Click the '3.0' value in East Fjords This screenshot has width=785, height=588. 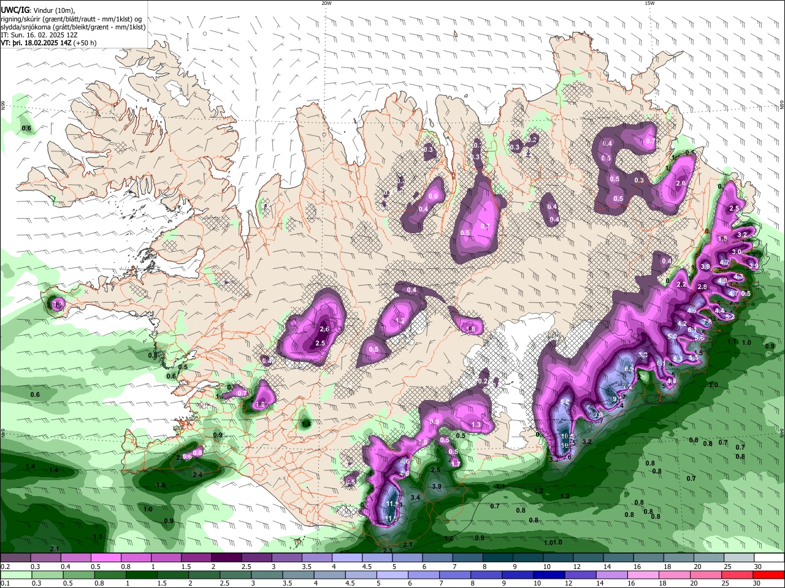click(737, 252)
